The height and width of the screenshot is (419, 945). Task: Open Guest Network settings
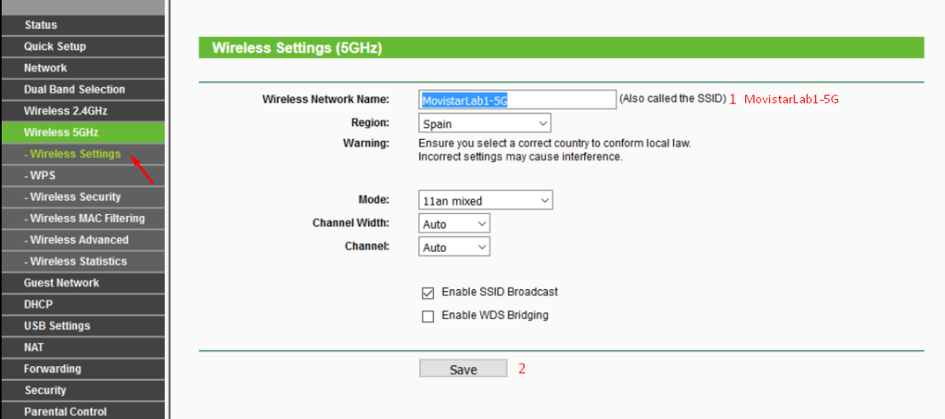click(x=83, y=283)
